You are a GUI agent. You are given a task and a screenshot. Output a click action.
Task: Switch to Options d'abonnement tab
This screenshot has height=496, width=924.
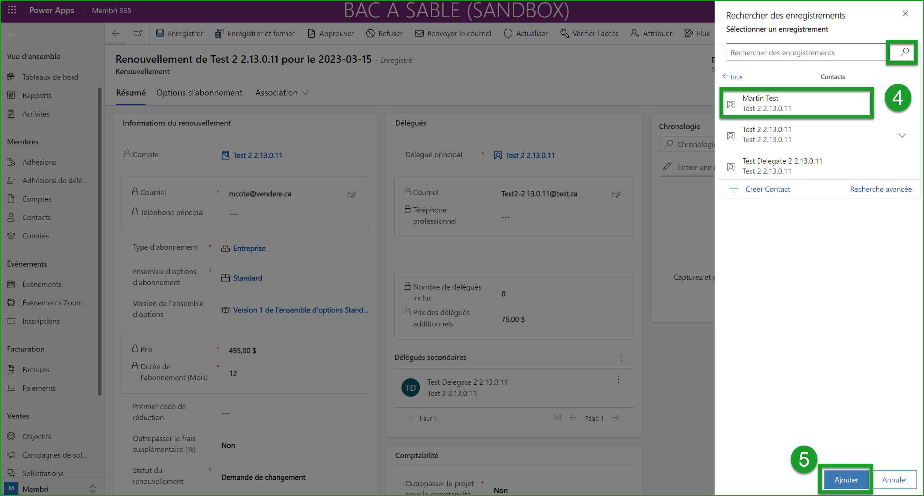pyautogui.click(x=199, y=93)
